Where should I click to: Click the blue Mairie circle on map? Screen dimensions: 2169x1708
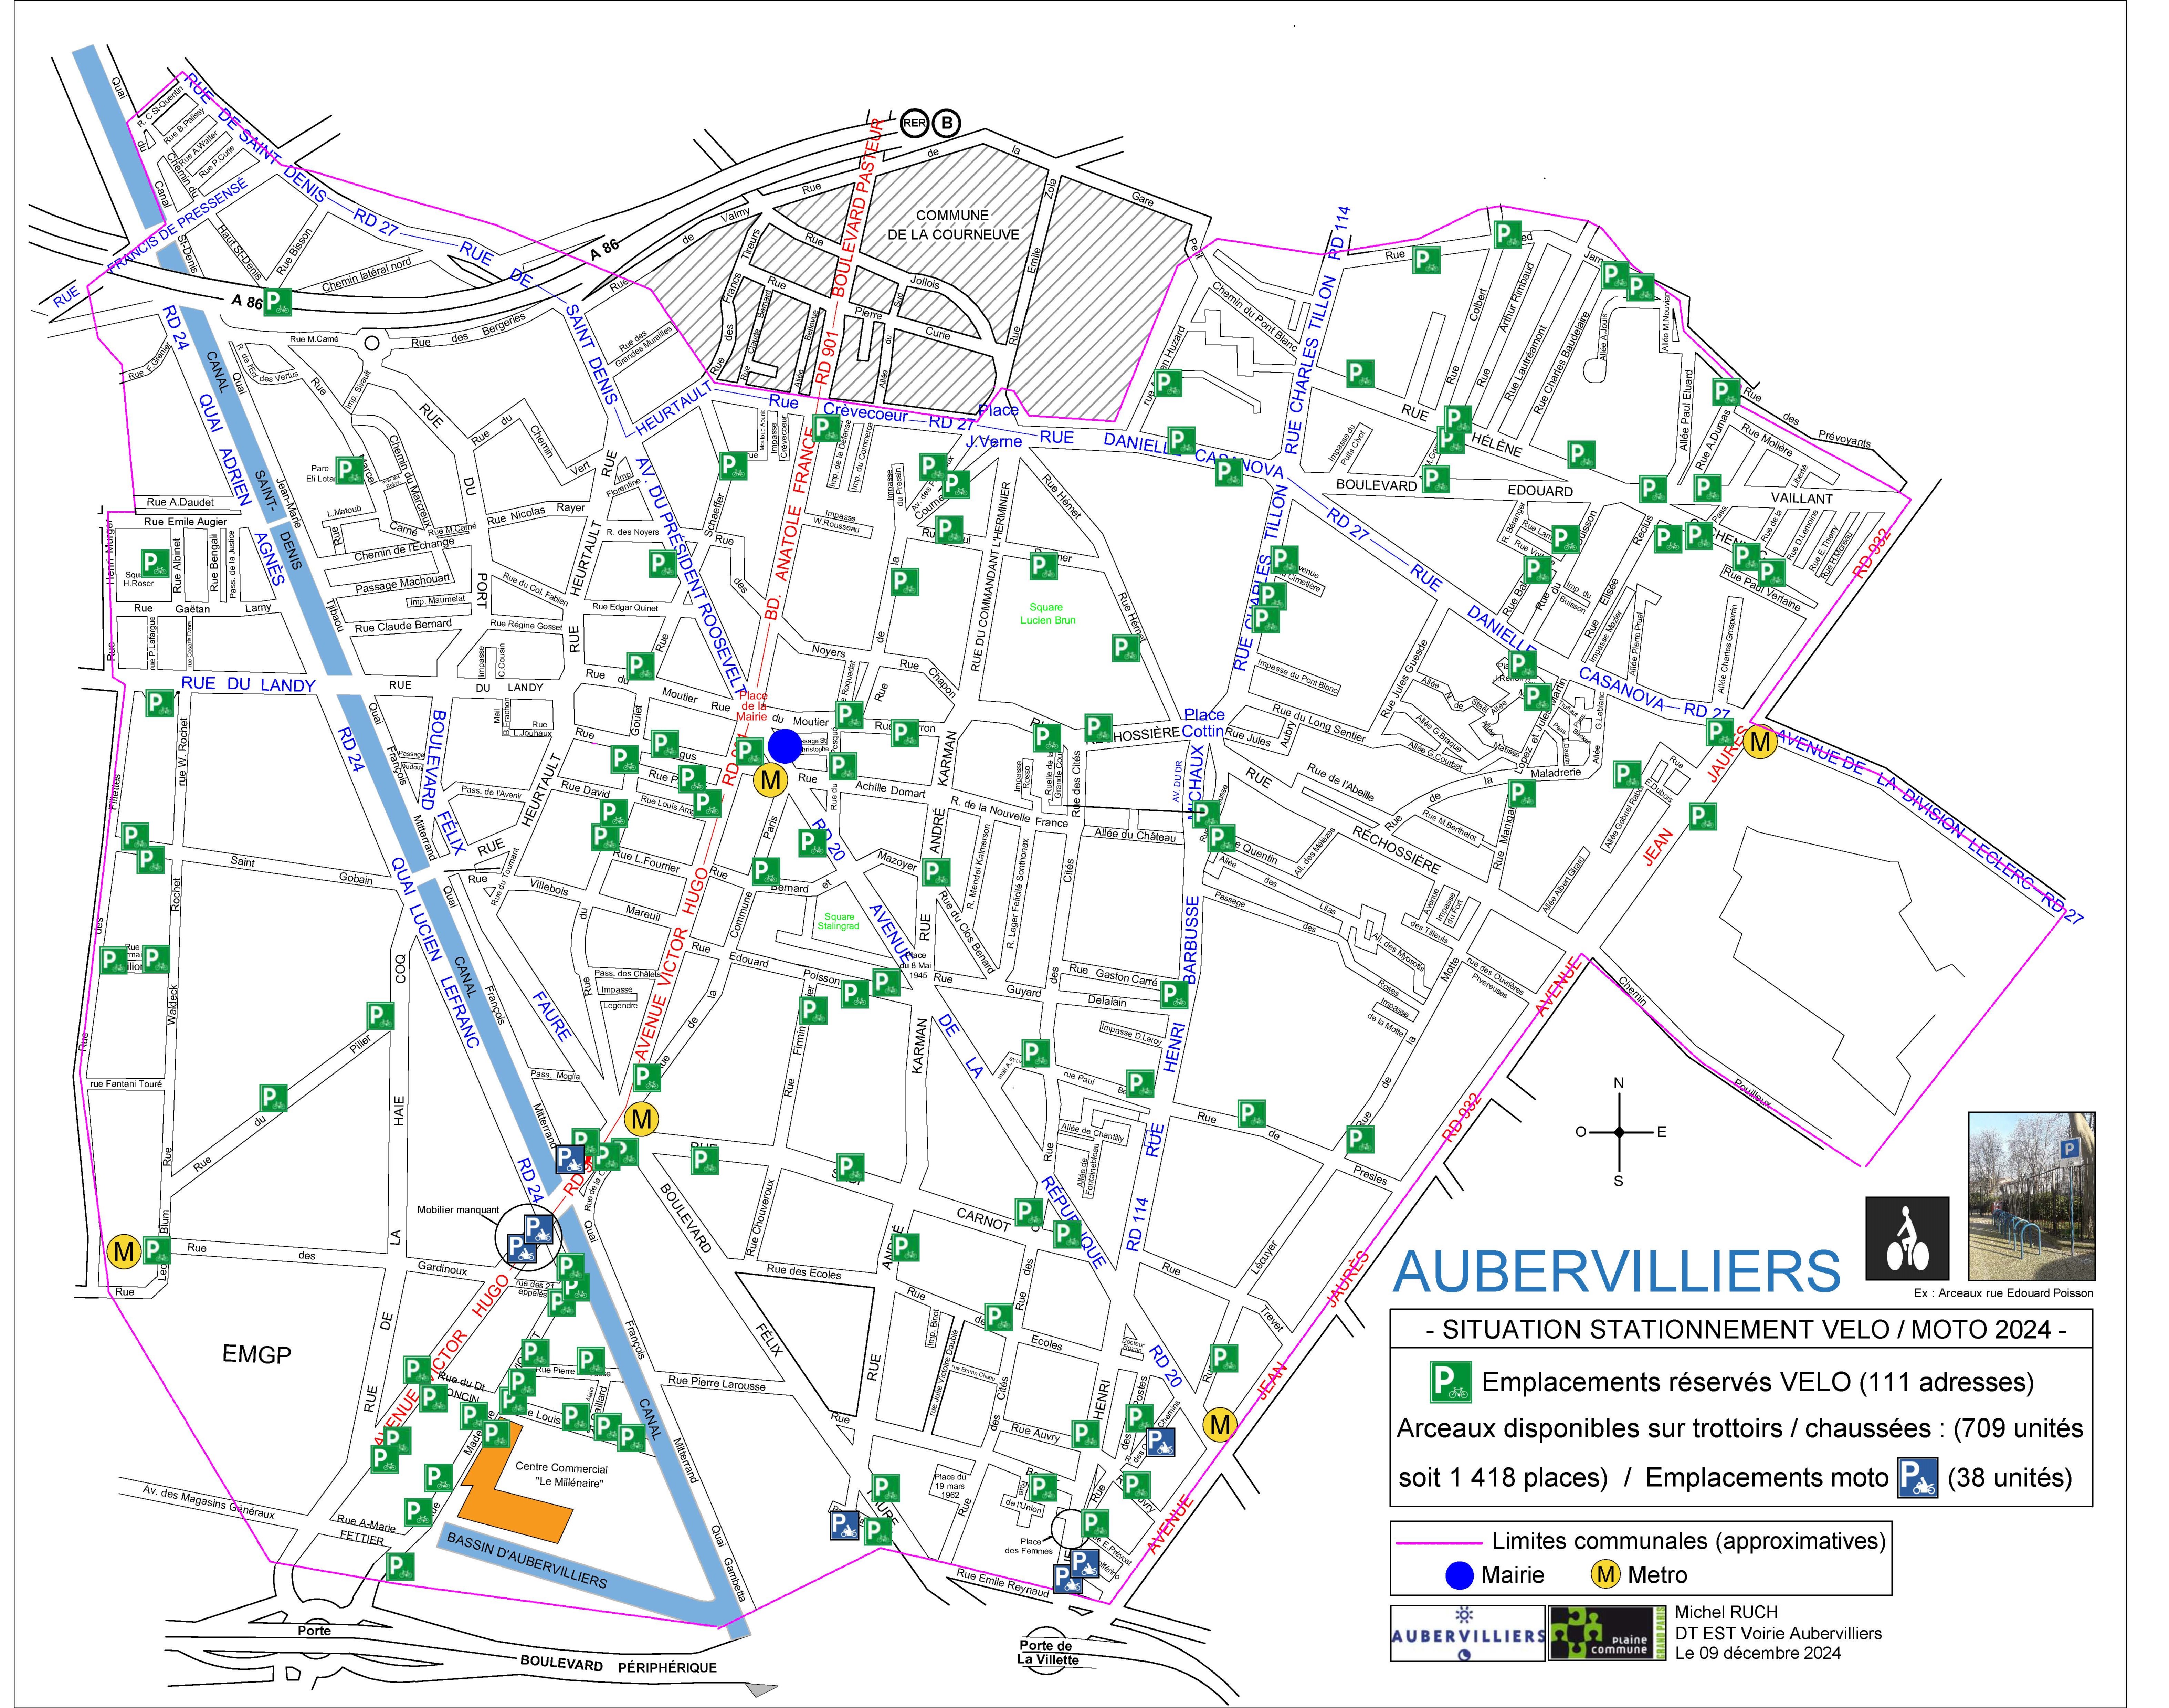coord(785,746)
